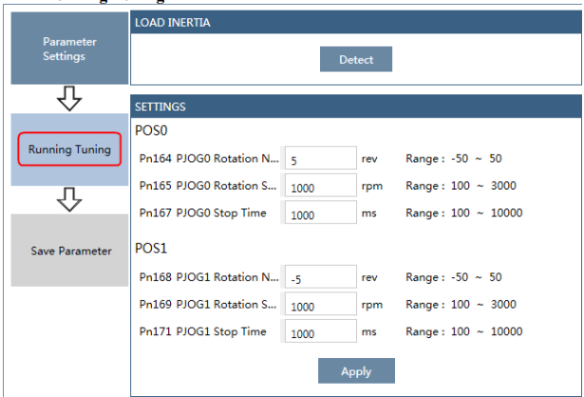Click the Apply settings button
Screen dimensions: 584x397
tap(356, 371)
